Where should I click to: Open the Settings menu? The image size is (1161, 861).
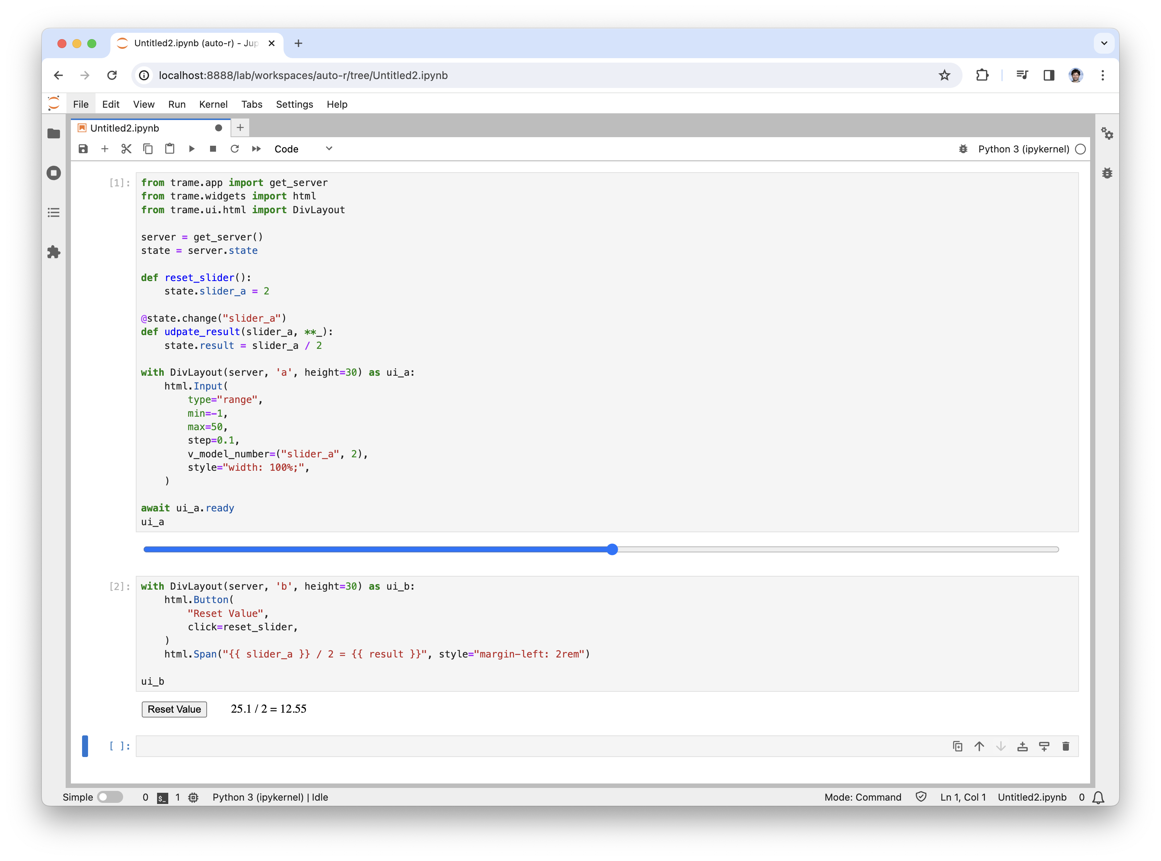(x=294, y=104)
